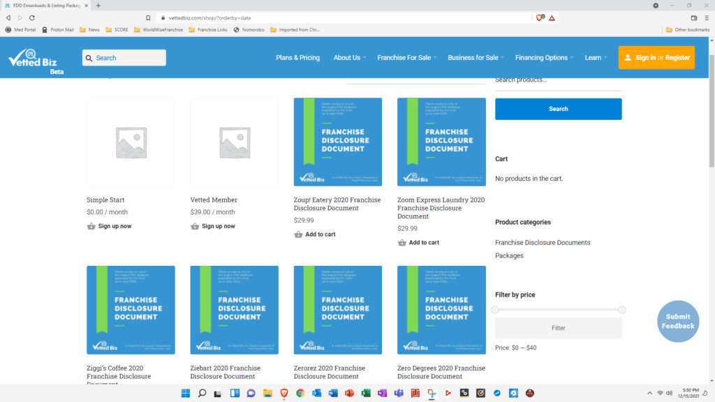Open the Brave wallet icon
The width and height of the screenshot is (715, 402).
[694, 17]
